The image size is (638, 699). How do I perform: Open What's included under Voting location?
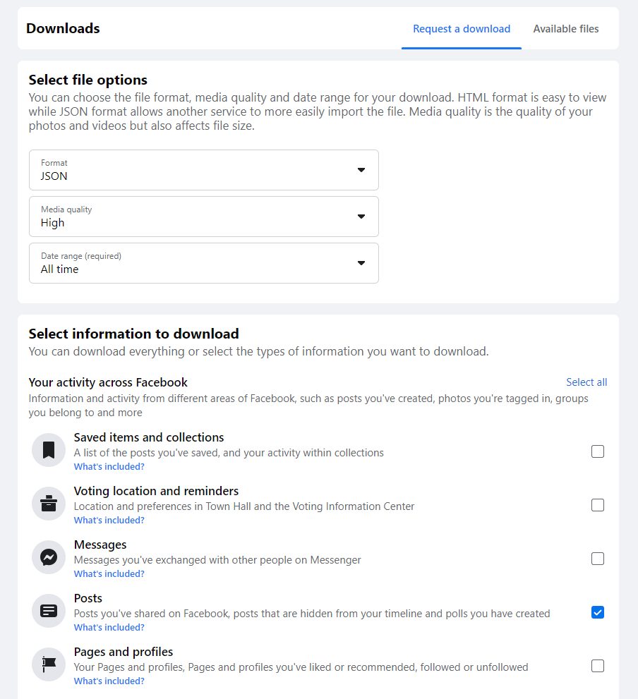click(109, 520)
